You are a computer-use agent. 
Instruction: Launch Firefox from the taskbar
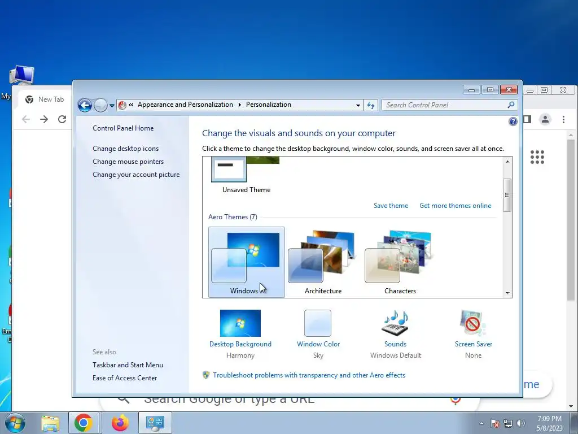[120, 423]
